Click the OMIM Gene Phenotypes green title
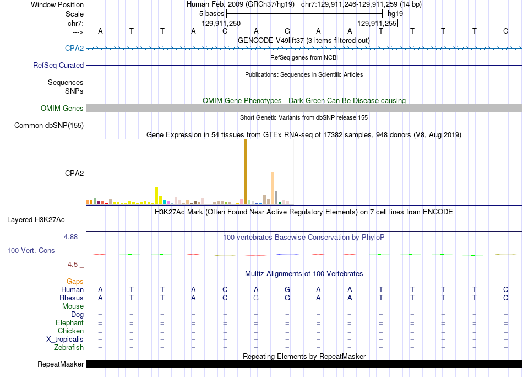Image resolution: width=523 pixels, height=377 pixels. point(304,100)
